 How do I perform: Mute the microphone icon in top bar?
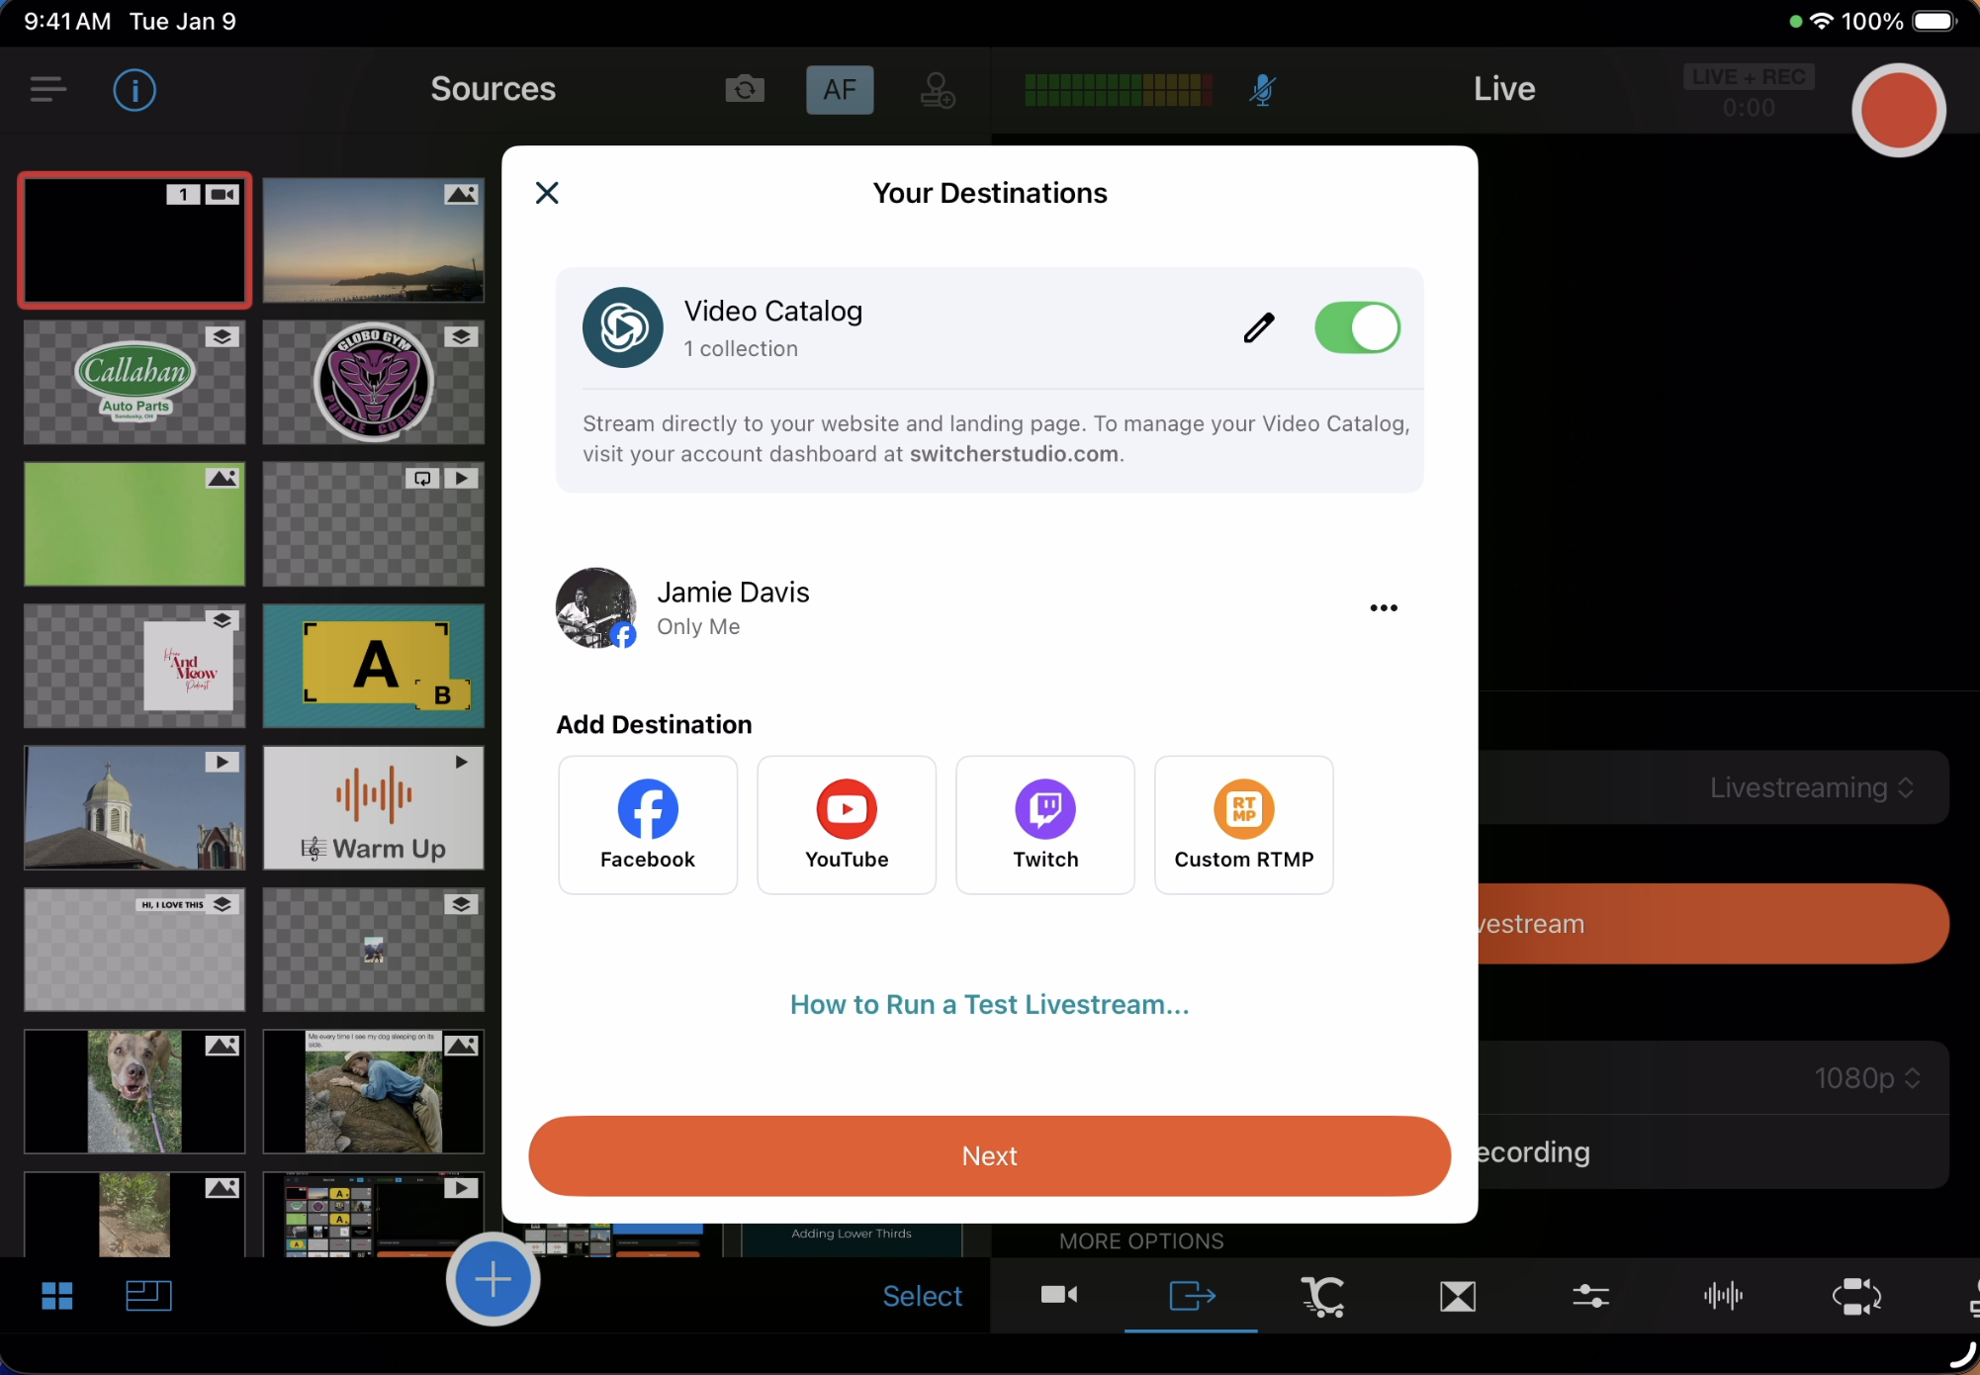(1261, 90)
